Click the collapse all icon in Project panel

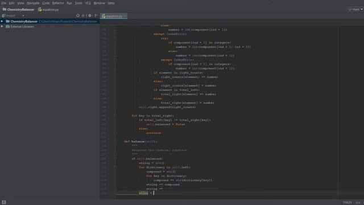(83, 15)
